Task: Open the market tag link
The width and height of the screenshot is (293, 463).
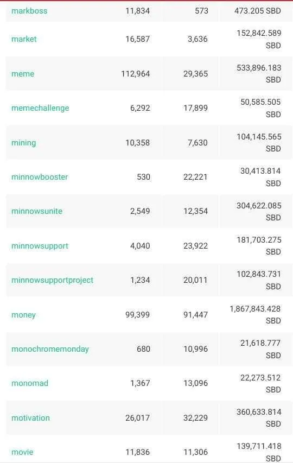Action: point(24,39)
